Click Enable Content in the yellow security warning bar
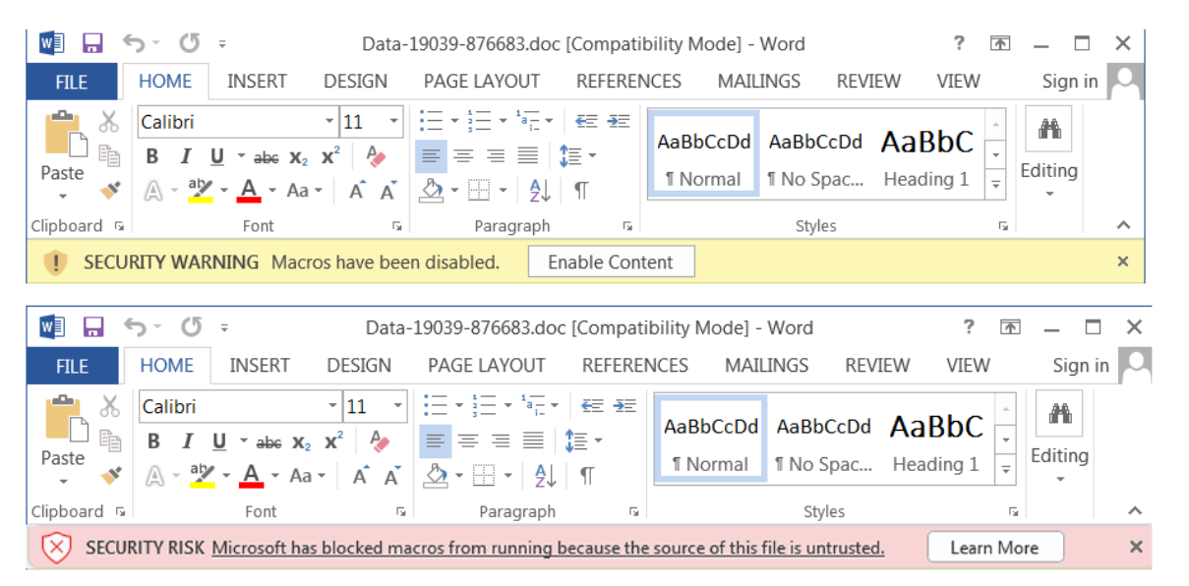1189x586 pixels. (611, 263)
